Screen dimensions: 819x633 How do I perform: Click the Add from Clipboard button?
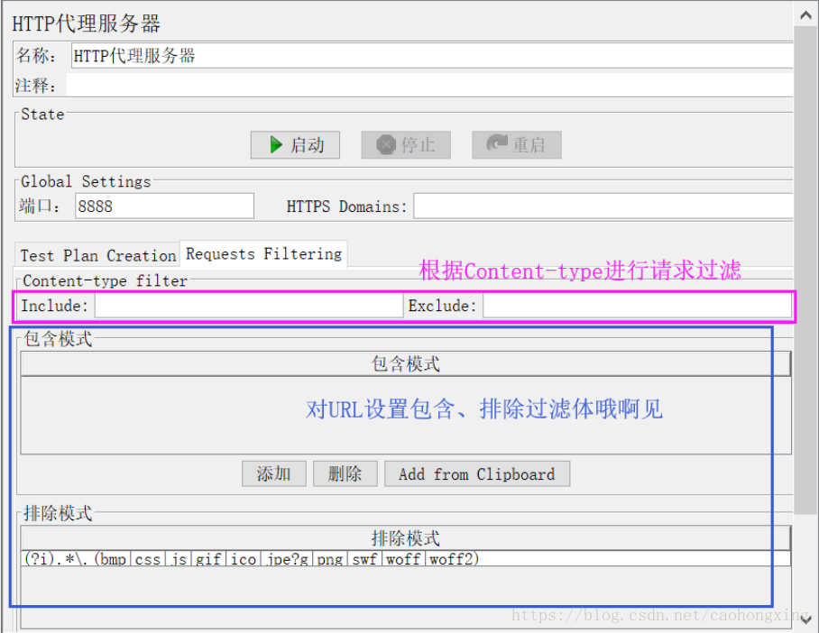click(x=477, y=473)
